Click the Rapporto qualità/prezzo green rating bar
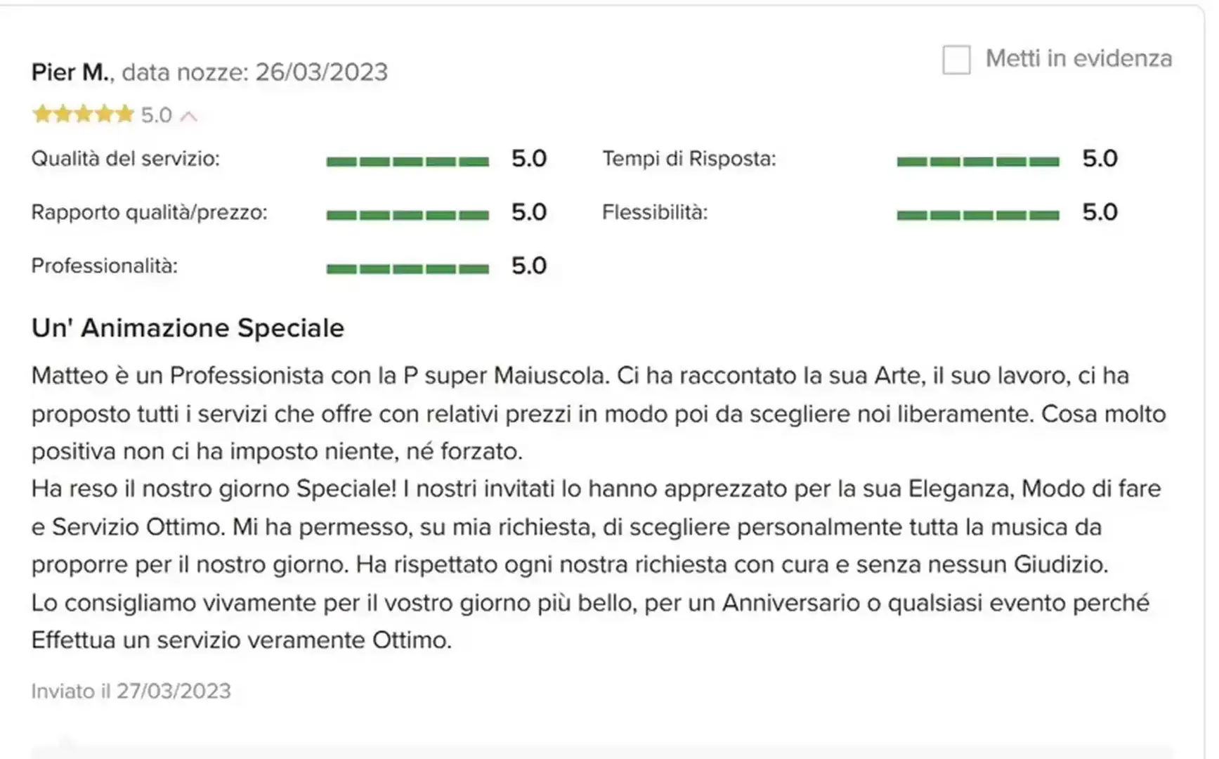 (x=408, y=215)
